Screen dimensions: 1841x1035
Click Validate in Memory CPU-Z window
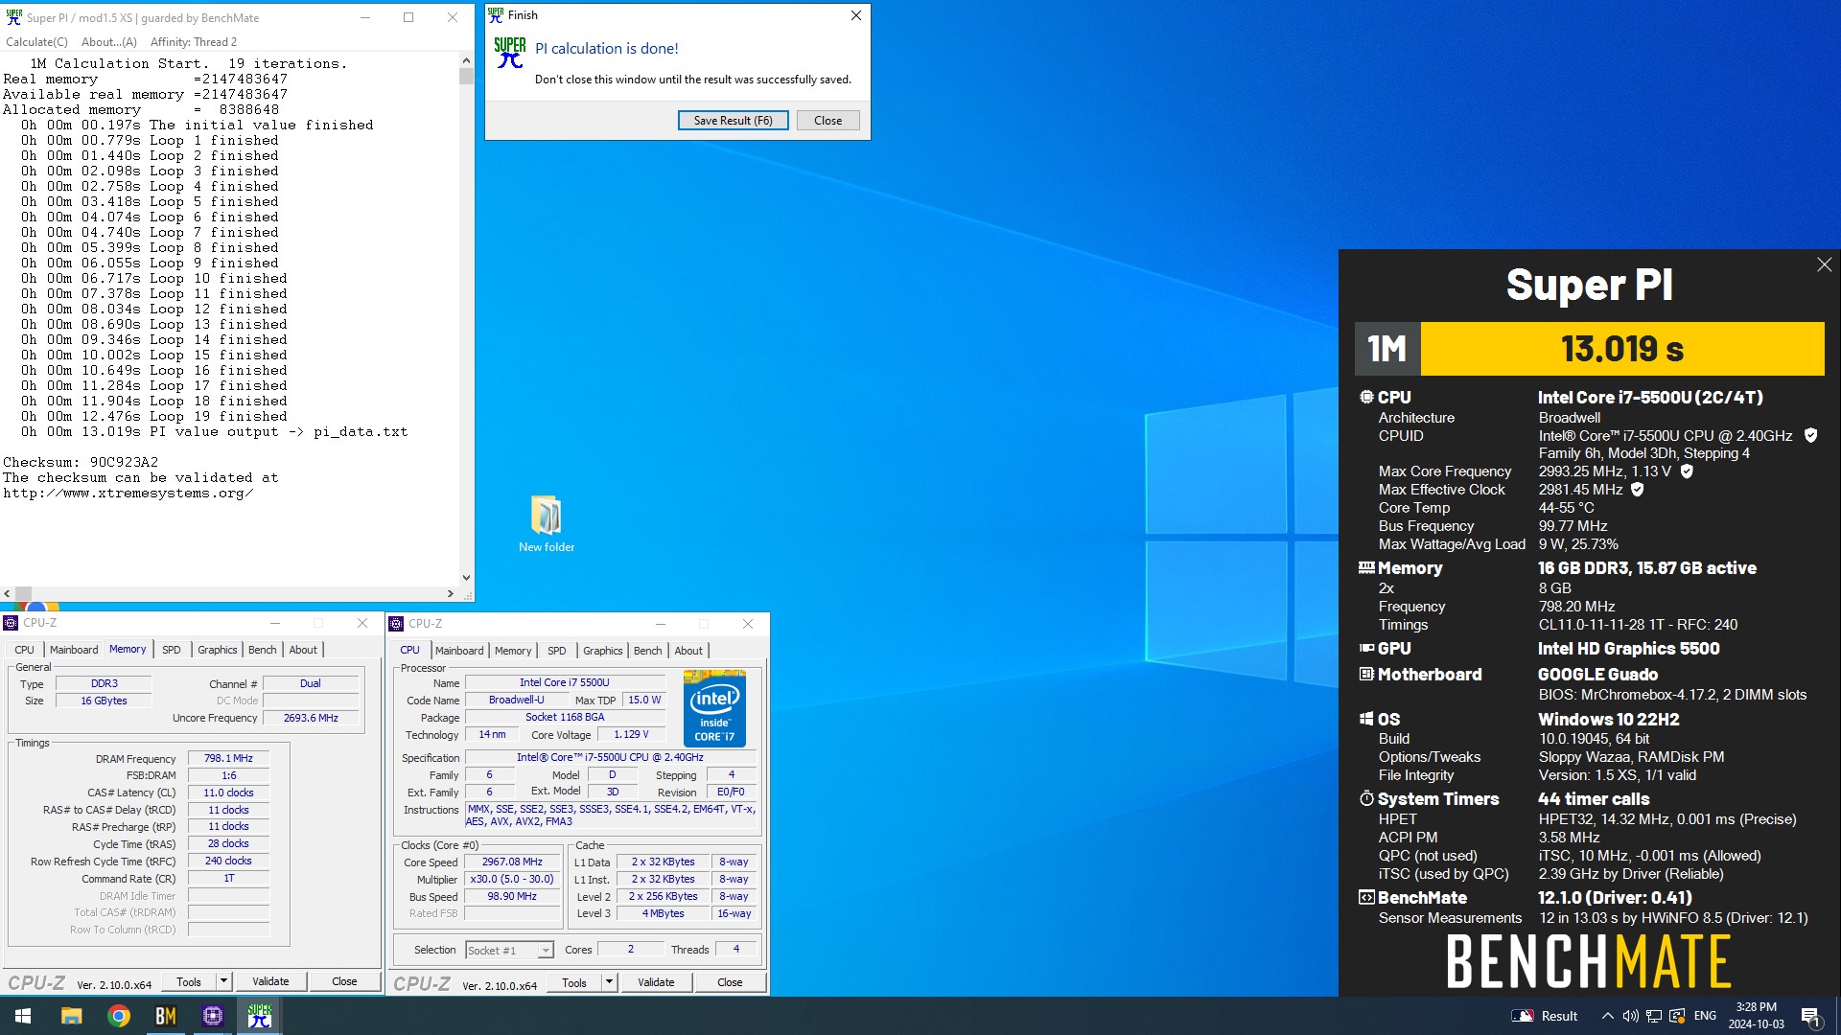click(270, 981)
